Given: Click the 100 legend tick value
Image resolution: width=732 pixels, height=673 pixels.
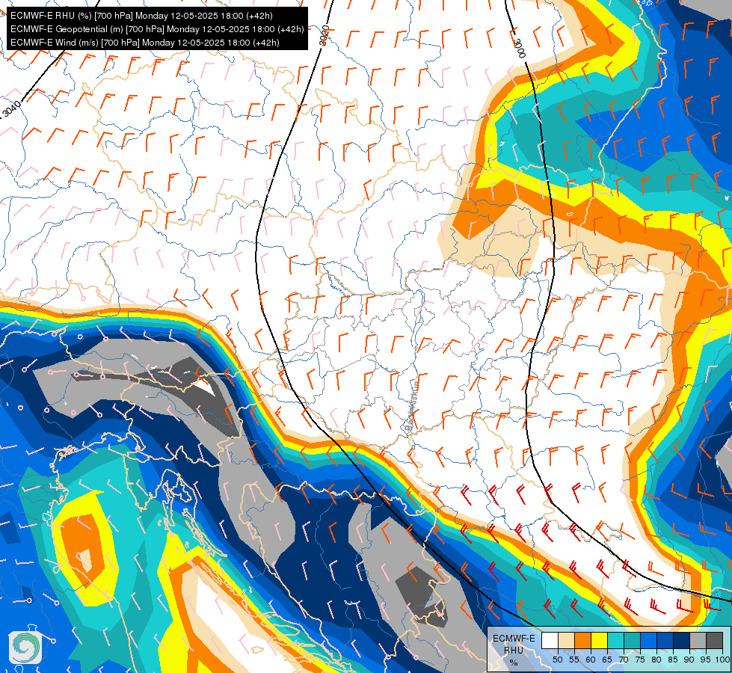Looking at the screenshot, I should click(x=722, y=660).
